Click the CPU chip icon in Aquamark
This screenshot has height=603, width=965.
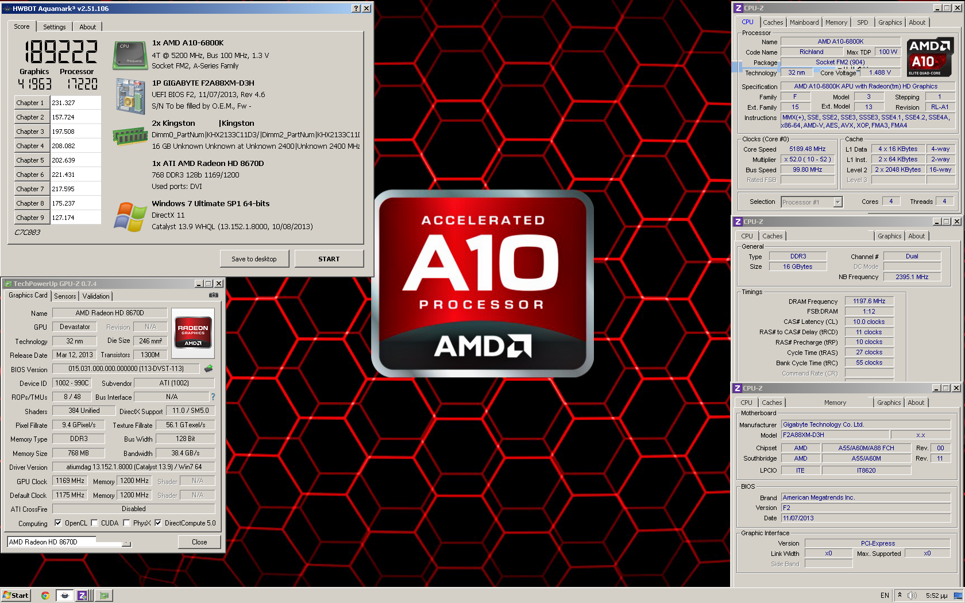pyautogui.click(x=130, y=55)
